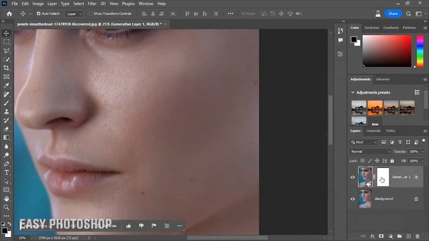Select the Clone Stamp tool
Screen dimensions: 429x241
[6, 112]
